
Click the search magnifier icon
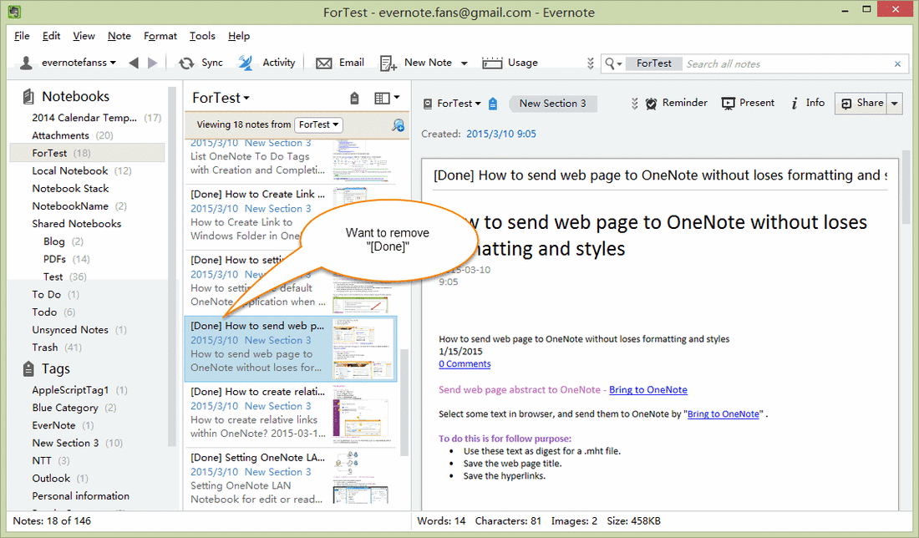[x=611, y=63]
